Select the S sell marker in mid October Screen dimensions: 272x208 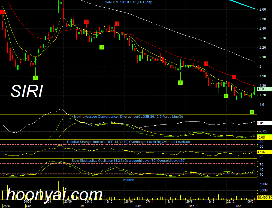tap(117, 24)
